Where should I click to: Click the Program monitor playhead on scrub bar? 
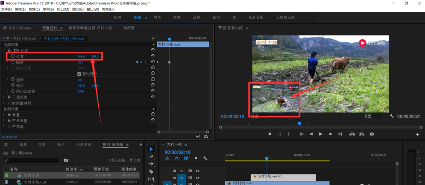click(299, 123)
